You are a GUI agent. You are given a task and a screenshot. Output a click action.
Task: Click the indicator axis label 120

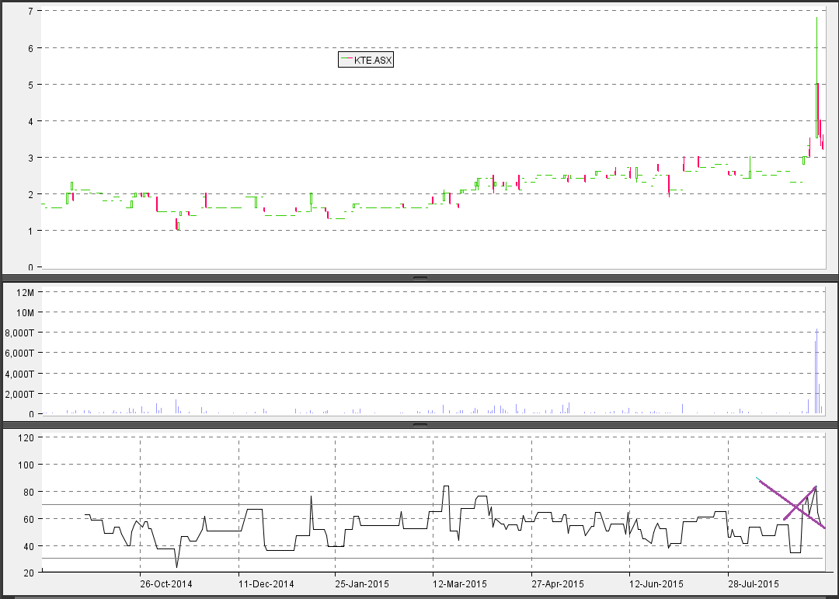[x=26, y=438]
